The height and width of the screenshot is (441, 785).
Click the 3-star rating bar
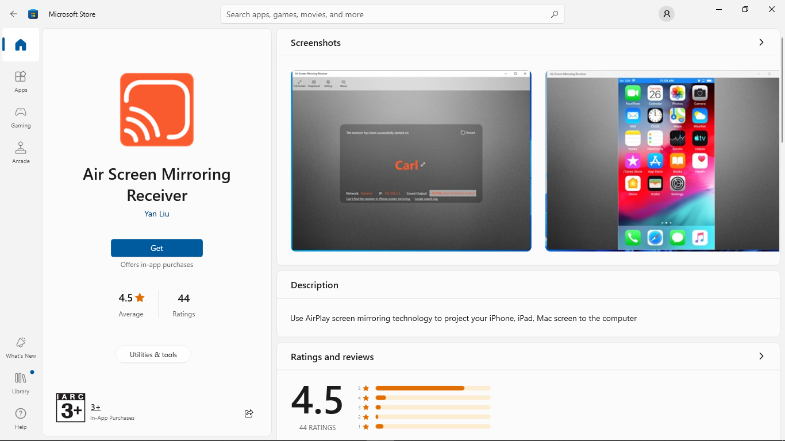click(x=433, y=407)
